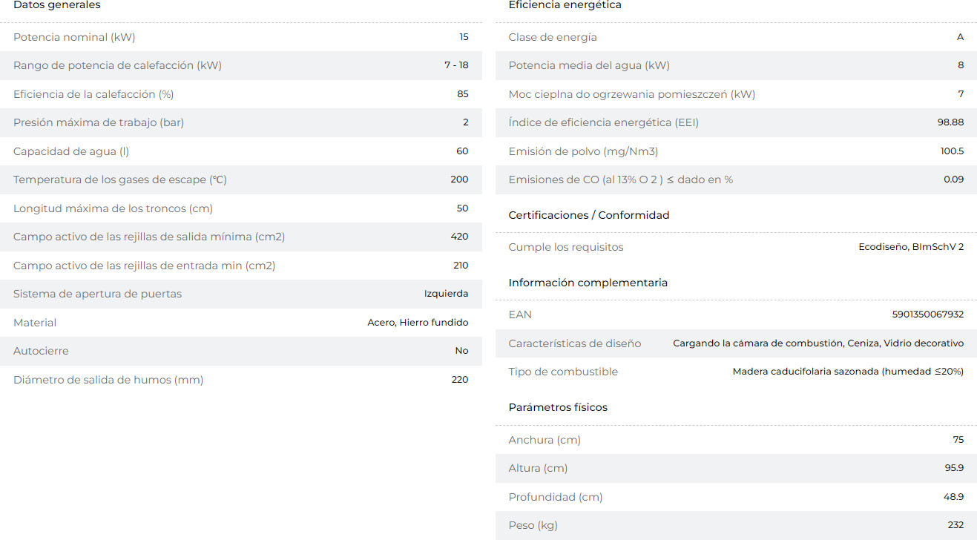Viewport: 977px width, 540px height.
Task: Click the Clase de energía label
Action: coord(552,37)
